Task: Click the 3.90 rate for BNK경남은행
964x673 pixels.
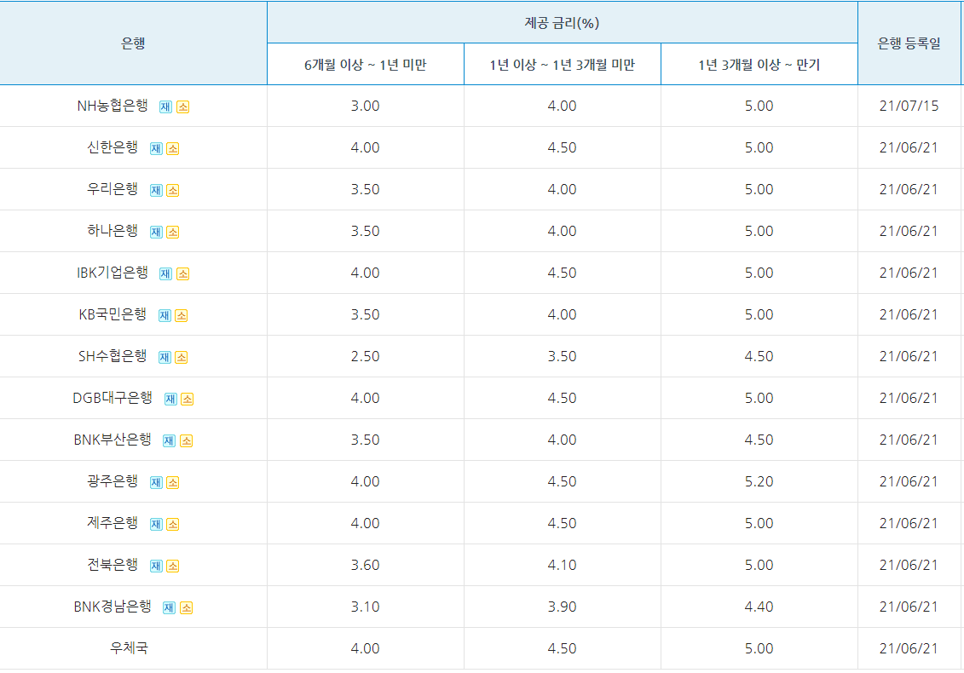Action: [x=562, y=607]
